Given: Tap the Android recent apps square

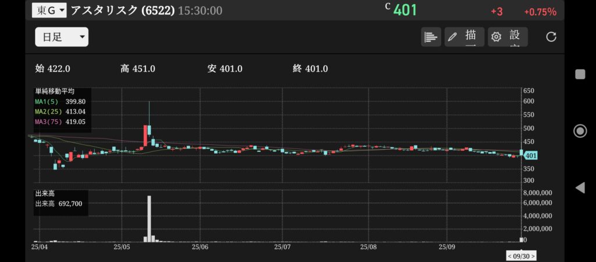Looking at the screenshot, I should point(580,74).
